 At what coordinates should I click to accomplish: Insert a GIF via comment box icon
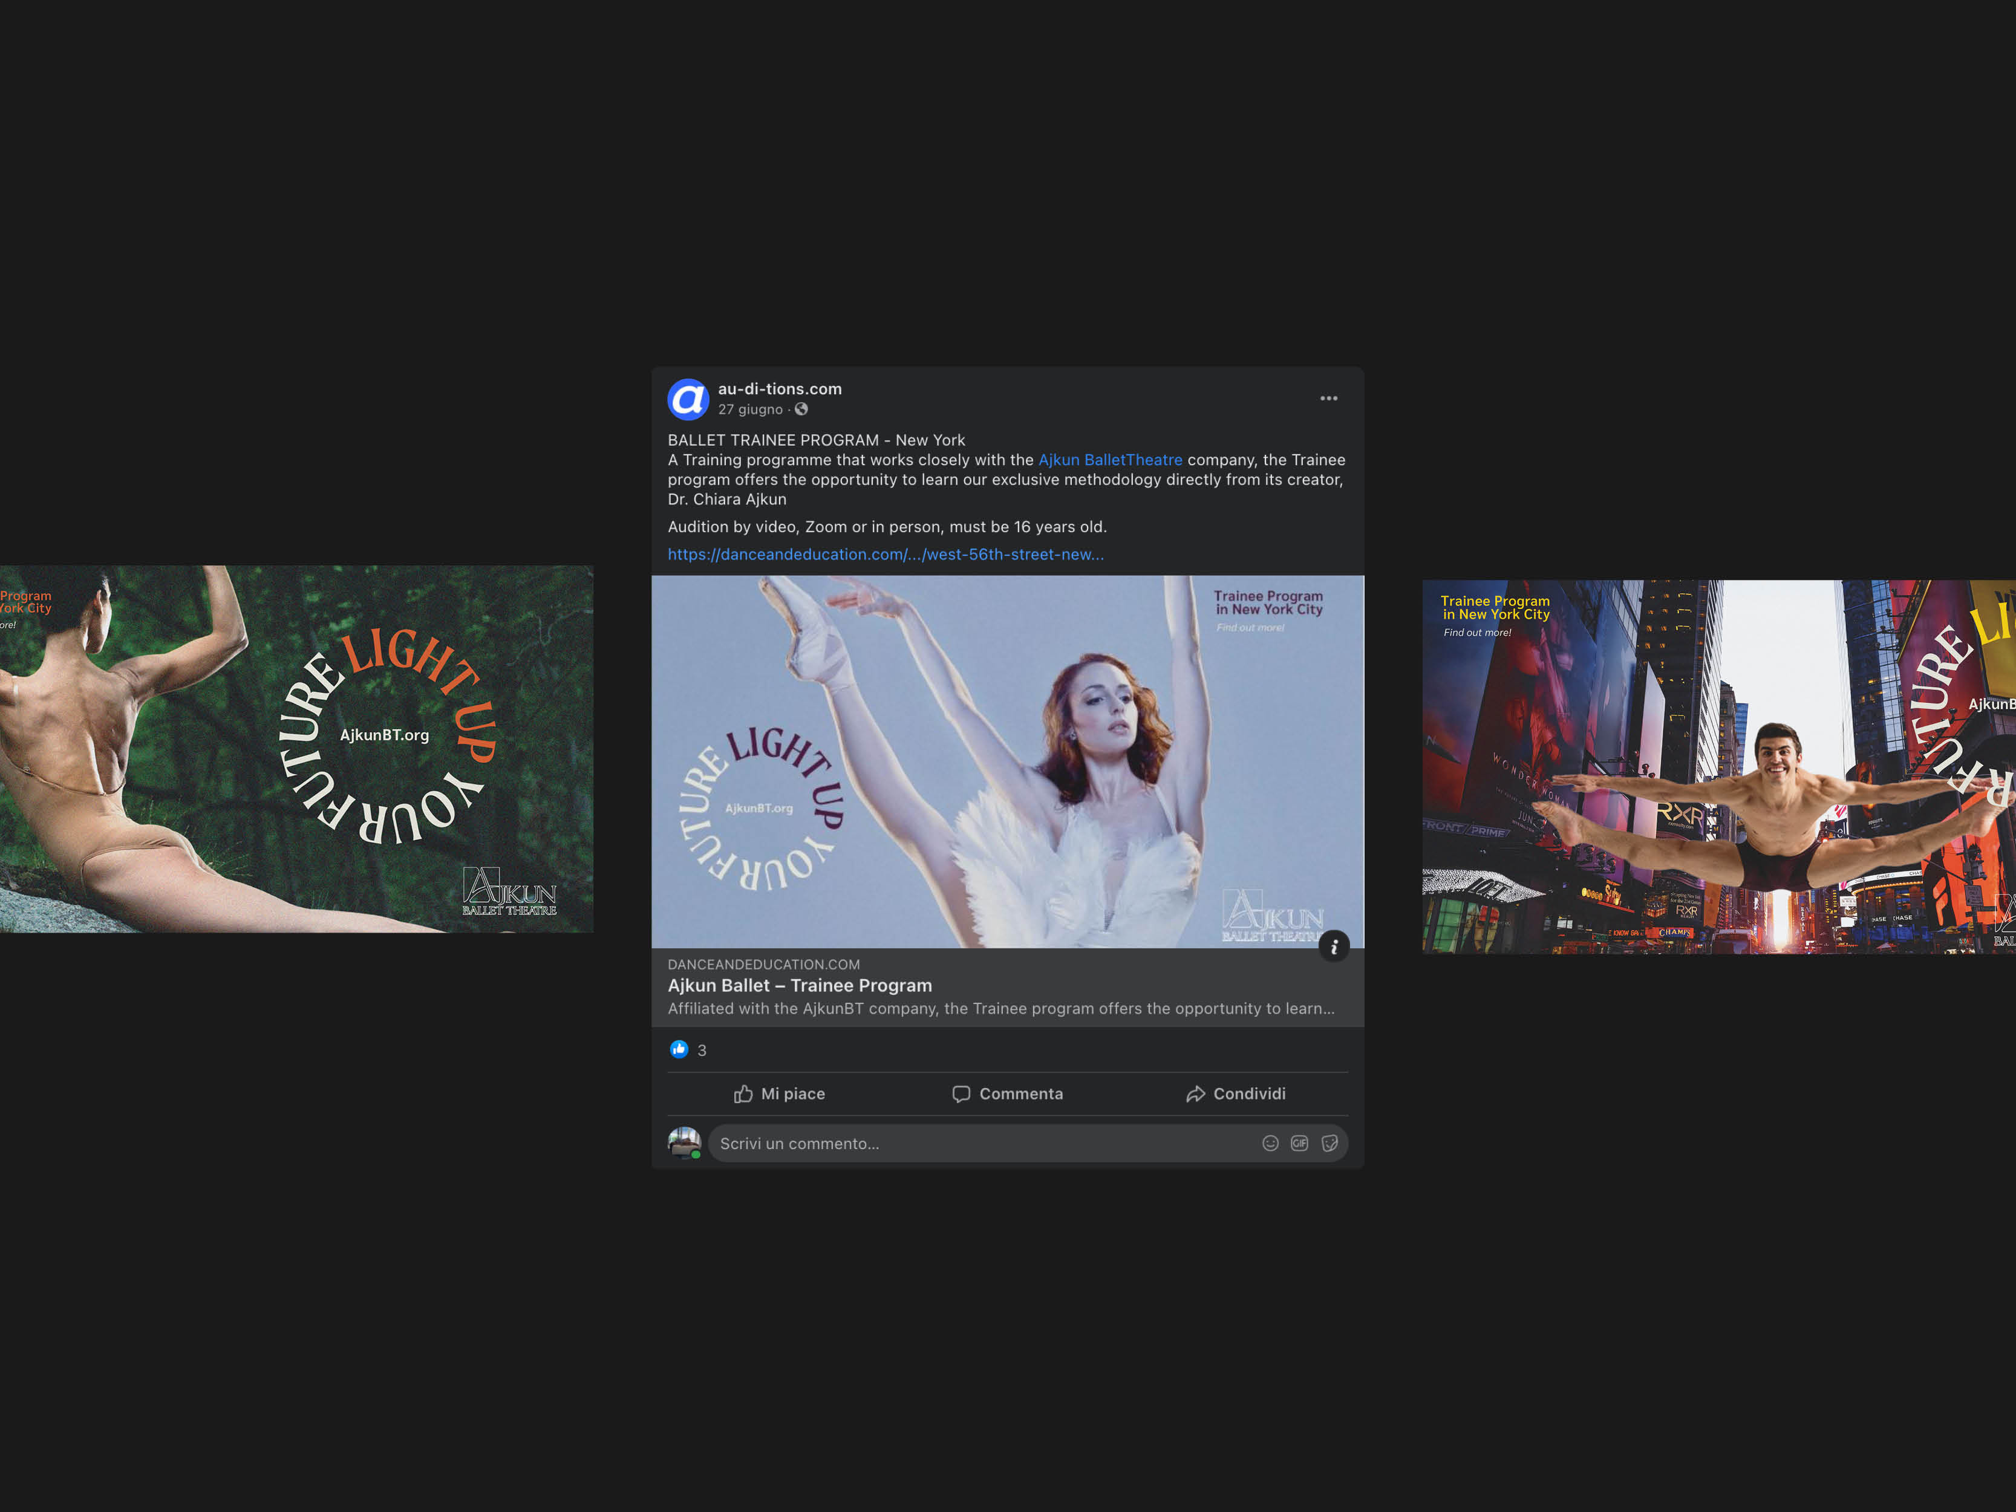(1300, 1143)
